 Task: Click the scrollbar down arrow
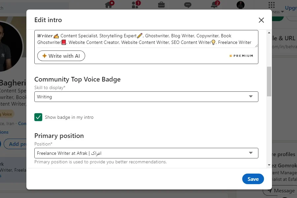point(269,165)
